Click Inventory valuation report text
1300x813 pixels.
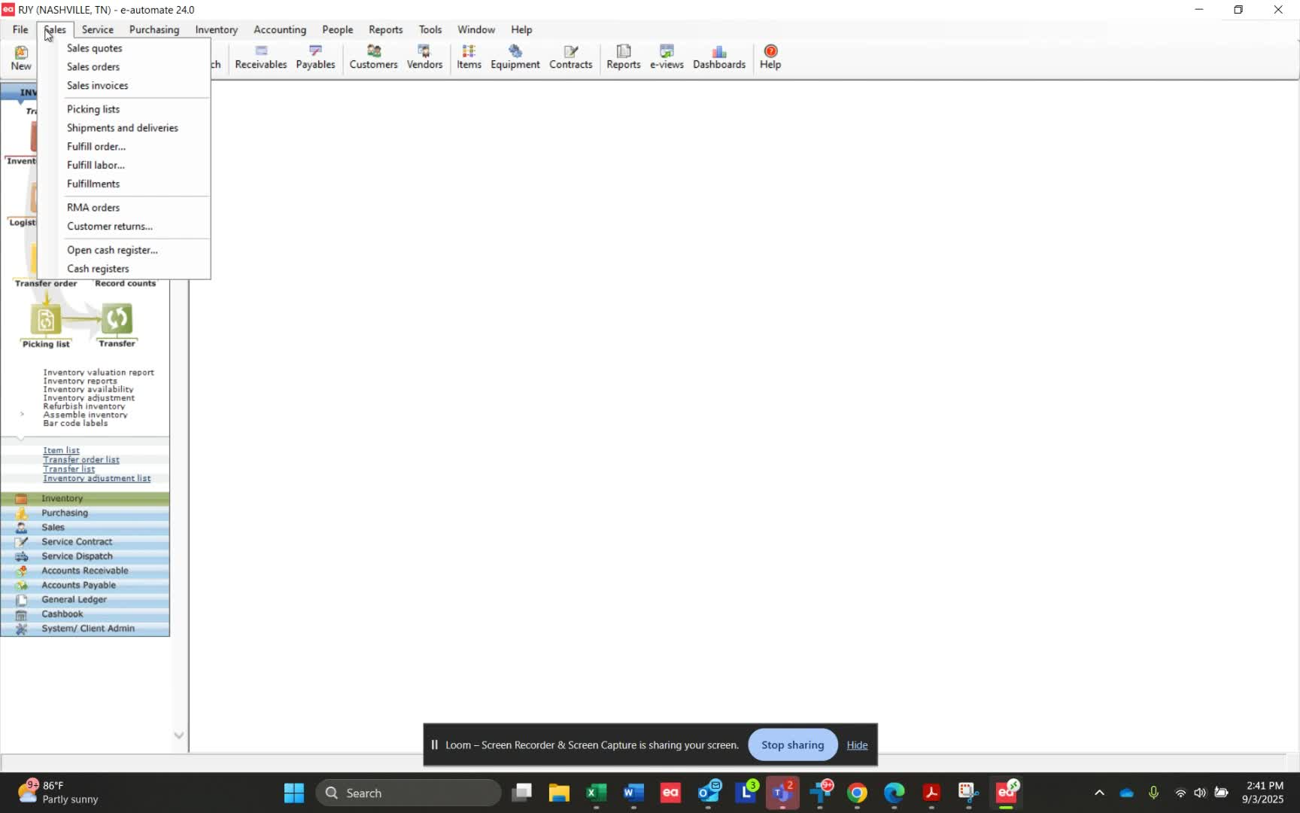[x=99, y=372]
